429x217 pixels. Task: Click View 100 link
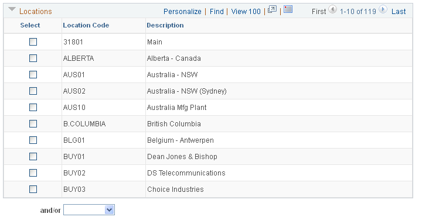point(246,12)
